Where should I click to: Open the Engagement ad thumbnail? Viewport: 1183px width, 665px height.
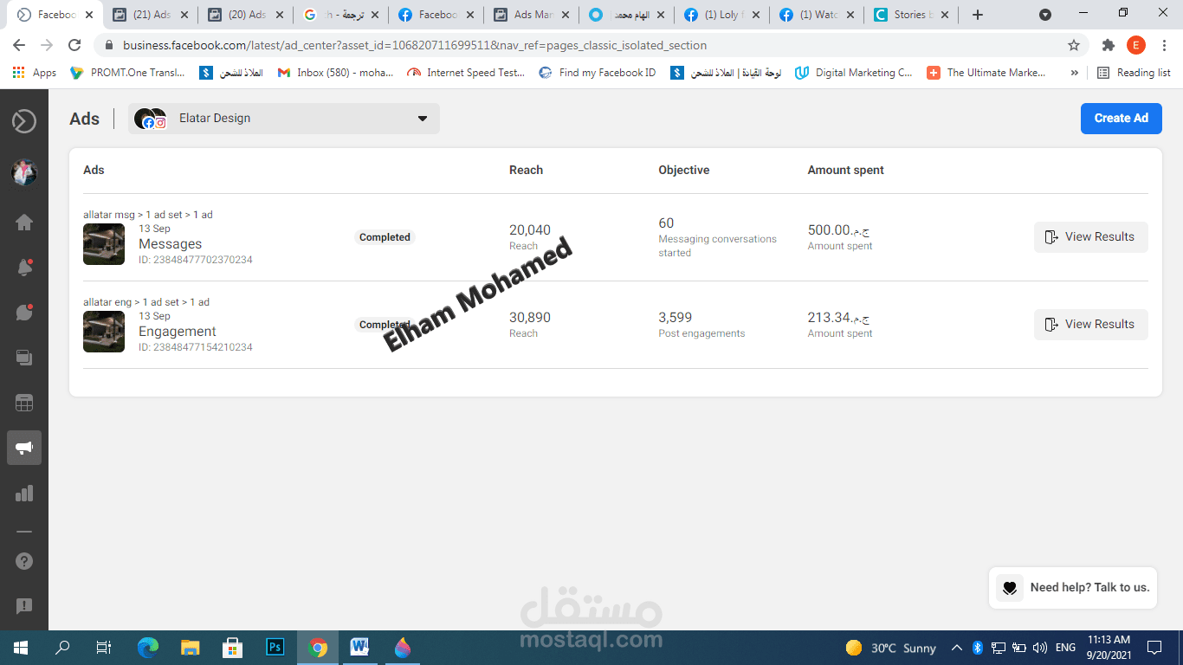(104, 332)
